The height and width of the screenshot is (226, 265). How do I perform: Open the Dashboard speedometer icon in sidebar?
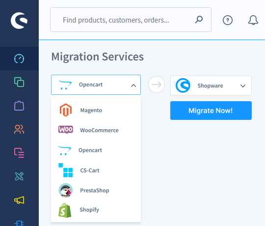pos(19,58)
